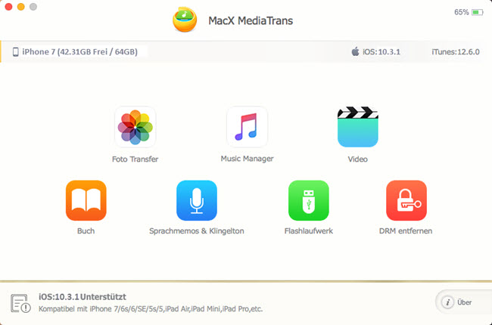Click the document warning icon at bottom left

21,302
